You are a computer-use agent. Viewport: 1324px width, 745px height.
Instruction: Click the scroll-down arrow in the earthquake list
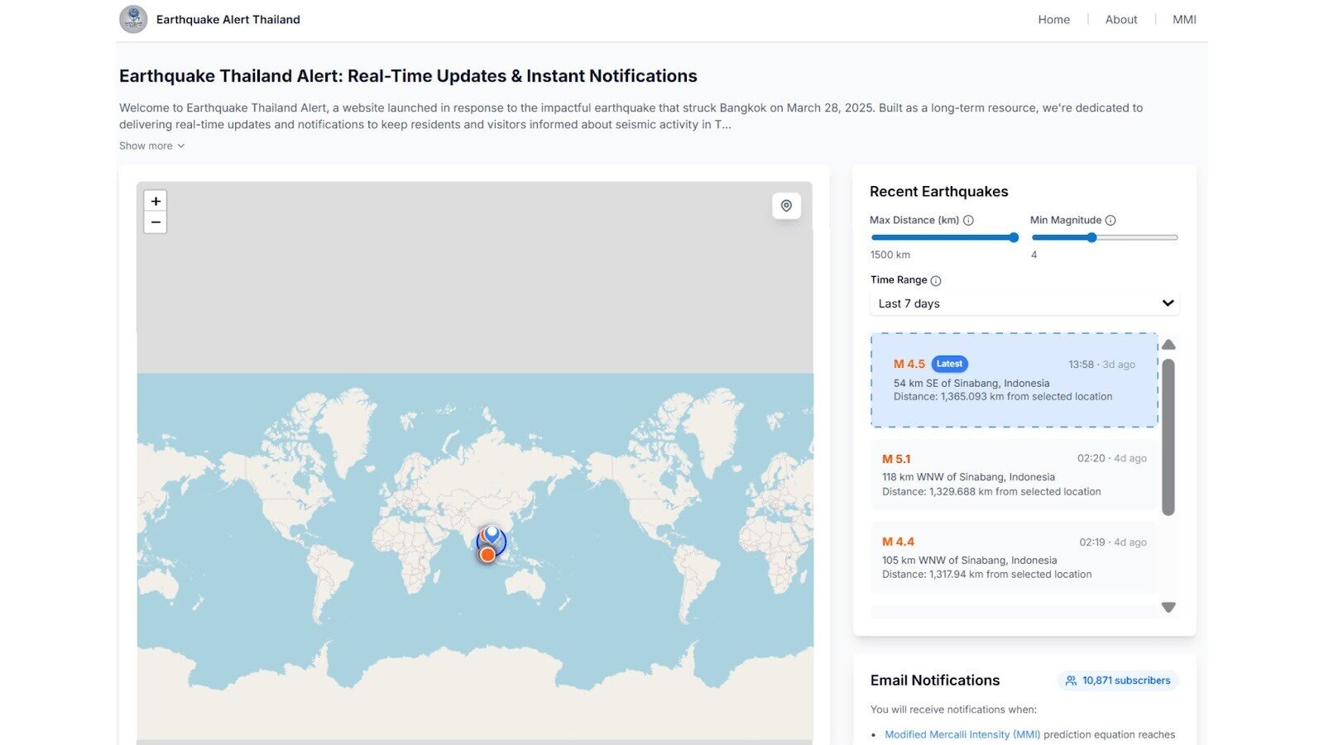click(1168, 607)
